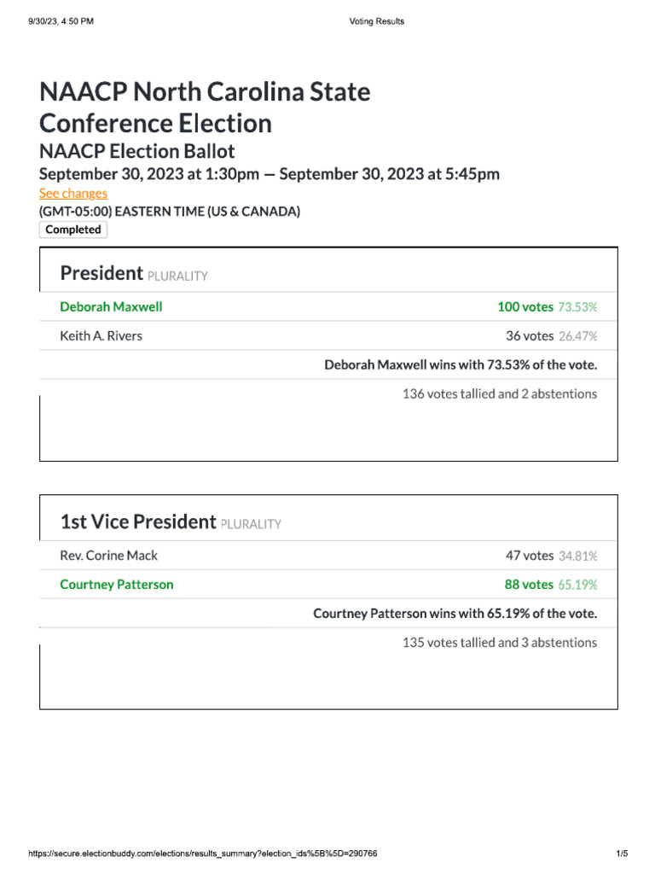The height and width of the screenshot is (874, 655).
Task: Click the Deborah Maxwell wins statement
Action: (x=461, y=364)
